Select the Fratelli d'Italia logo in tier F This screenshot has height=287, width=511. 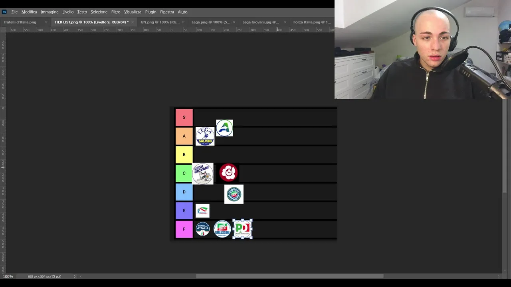pyautogui.click(x=203, y=229)
